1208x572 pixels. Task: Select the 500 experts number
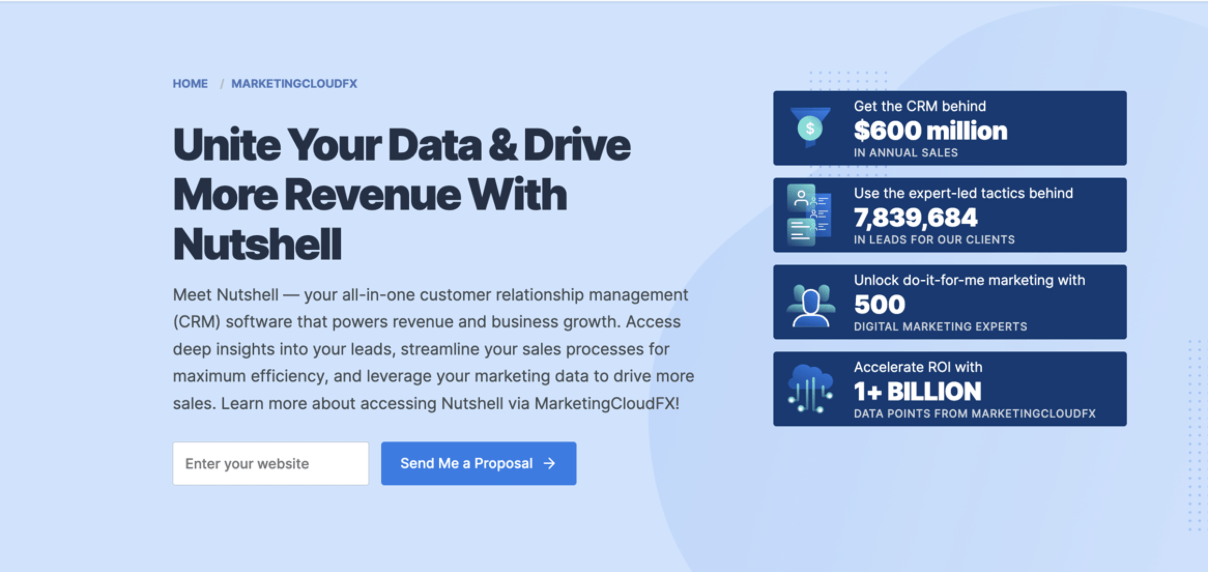880,305
